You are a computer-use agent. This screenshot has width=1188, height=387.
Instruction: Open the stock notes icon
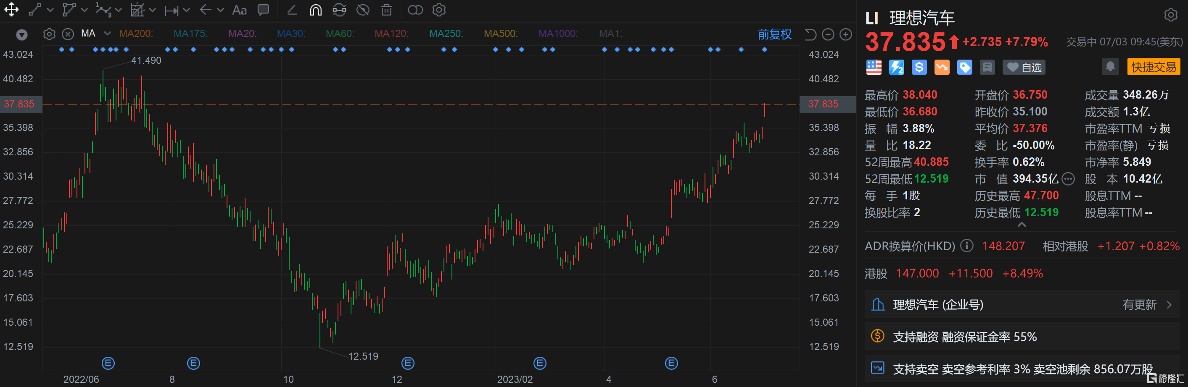(x=987, y=67)
